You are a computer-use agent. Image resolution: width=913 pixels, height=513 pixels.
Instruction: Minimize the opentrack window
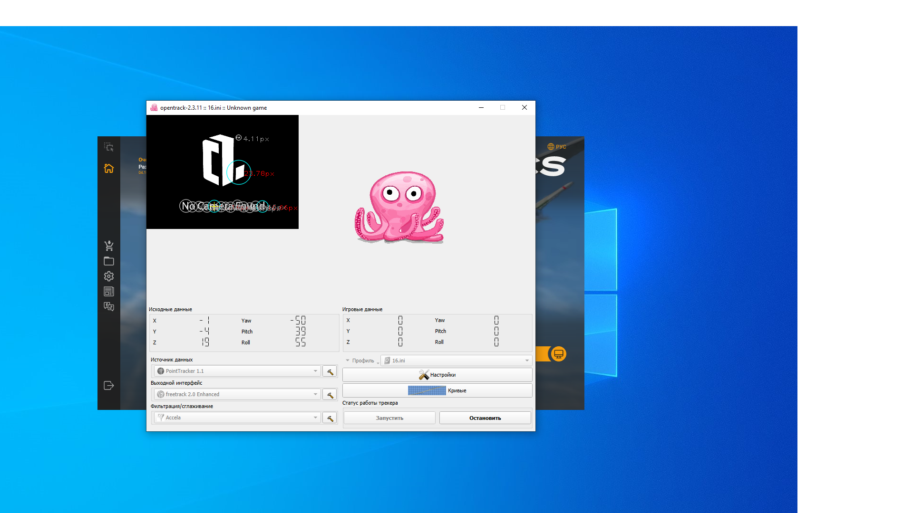pyautogui.click(x=481, y=108)
